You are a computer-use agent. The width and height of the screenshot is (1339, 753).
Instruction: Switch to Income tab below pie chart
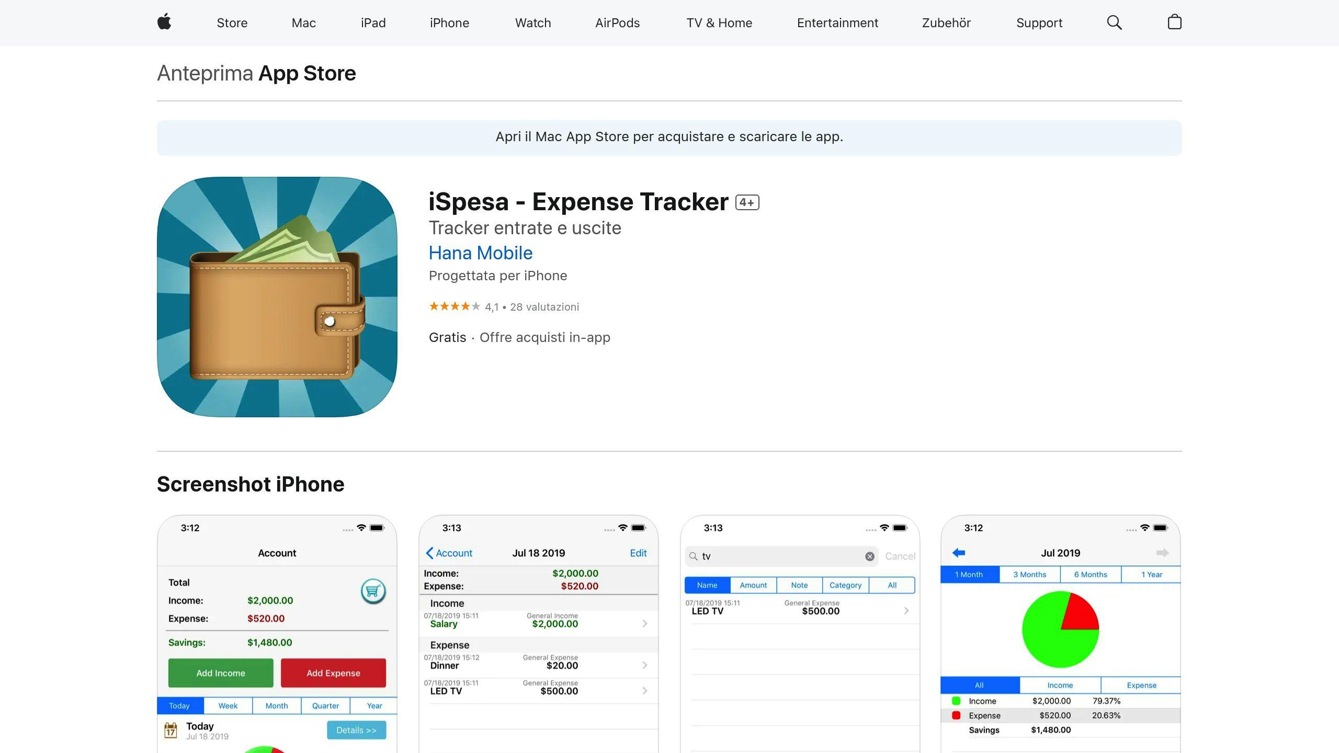click(1060, 685)
